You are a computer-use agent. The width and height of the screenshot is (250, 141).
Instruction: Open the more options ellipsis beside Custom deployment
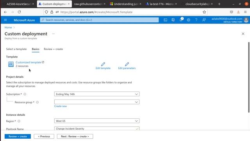tap(54, 34)
